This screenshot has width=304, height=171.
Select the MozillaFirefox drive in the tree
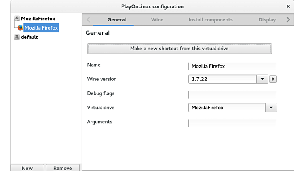click(x=38, y=19)
